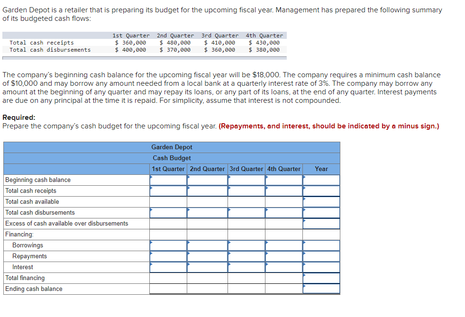The width and height of the screenshot is (465, 317).
Task: Click Repayments 2nd Quarter input cell
Action: (207, 256)
